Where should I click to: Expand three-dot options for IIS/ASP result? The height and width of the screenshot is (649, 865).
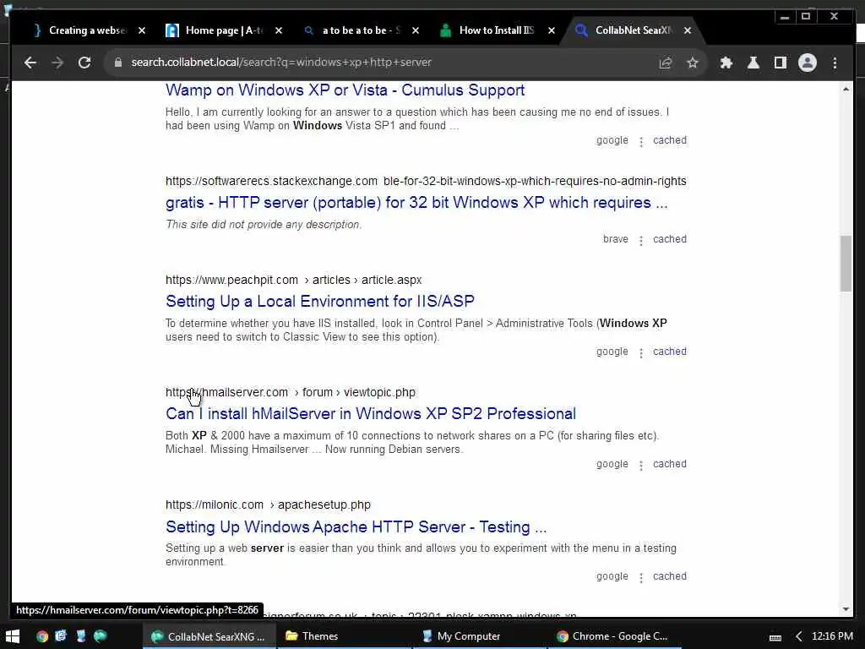(641, 353)
